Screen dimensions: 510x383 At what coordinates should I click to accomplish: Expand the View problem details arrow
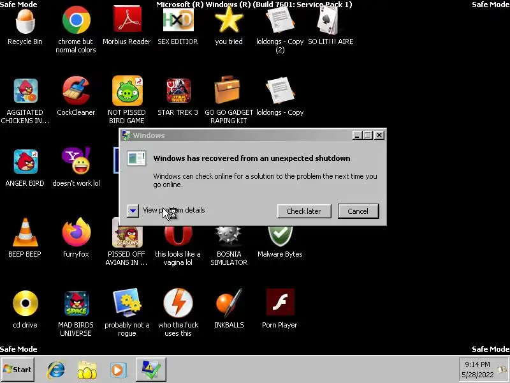(133, 211)
